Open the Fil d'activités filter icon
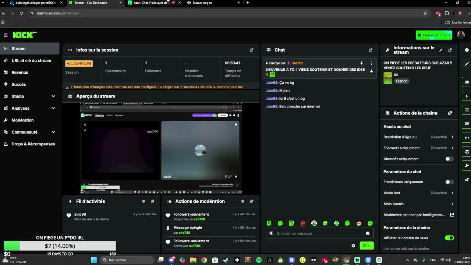Viewport: 471px width, 265px height. [144, 201]
